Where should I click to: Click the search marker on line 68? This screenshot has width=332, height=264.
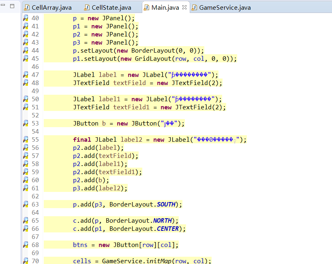tap(26, 245)
